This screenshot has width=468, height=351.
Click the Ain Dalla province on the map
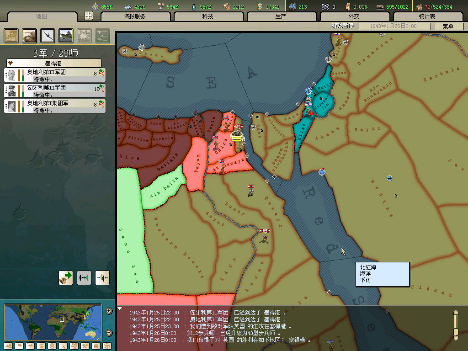[x=164, y=188]
